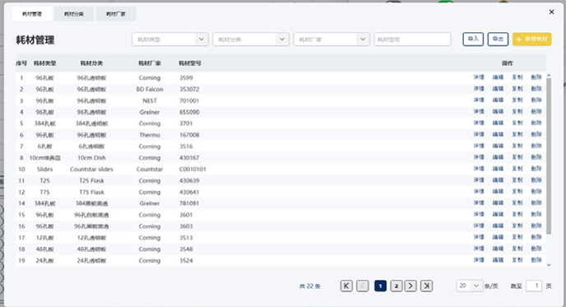Switch to the 耗材分类 tab
566x307 pixels.
click(74, 14)
